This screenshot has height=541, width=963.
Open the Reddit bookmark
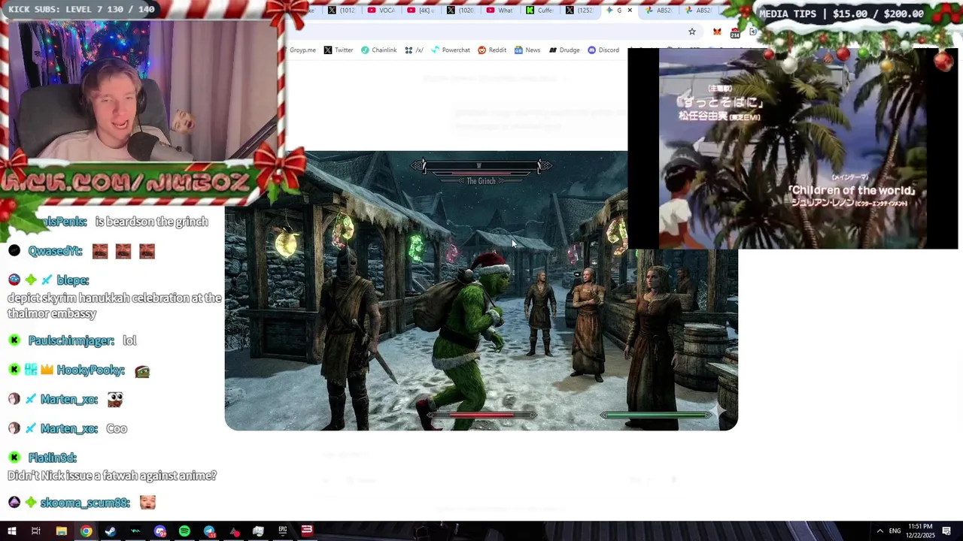coord(492,50)
